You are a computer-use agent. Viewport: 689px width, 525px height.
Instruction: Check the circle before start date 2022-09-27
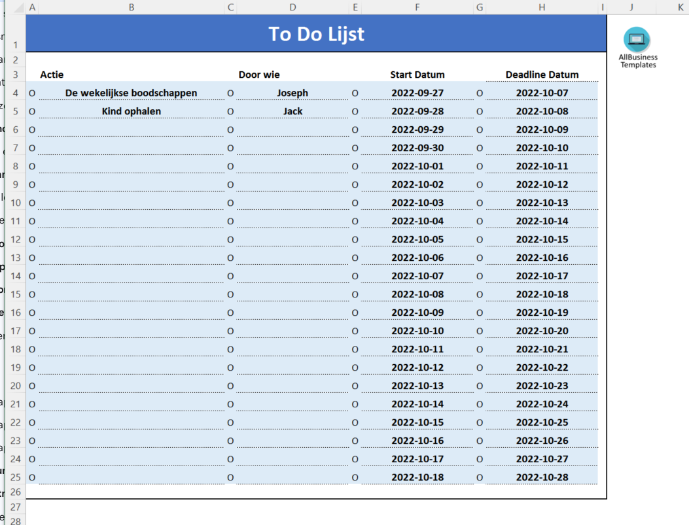[x=355, y=93]
